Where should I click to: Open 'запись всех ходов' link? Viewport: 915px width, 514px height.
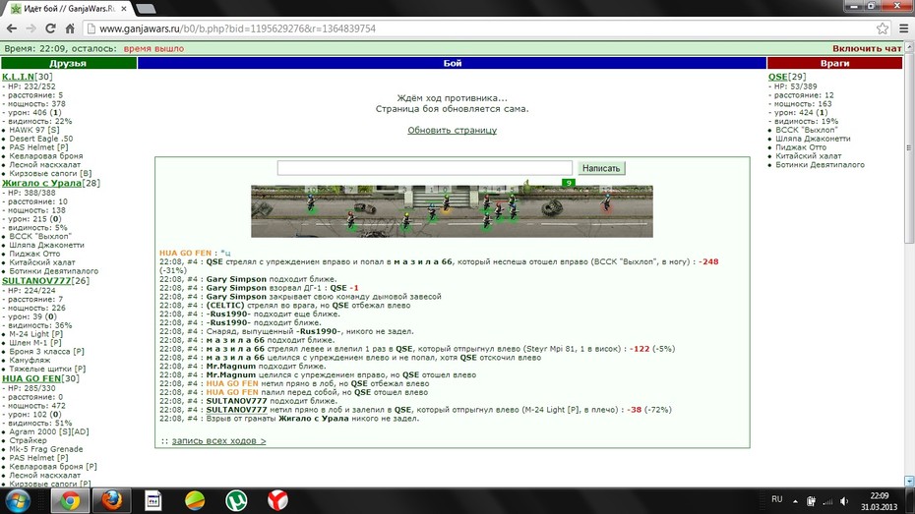(218, 441)
